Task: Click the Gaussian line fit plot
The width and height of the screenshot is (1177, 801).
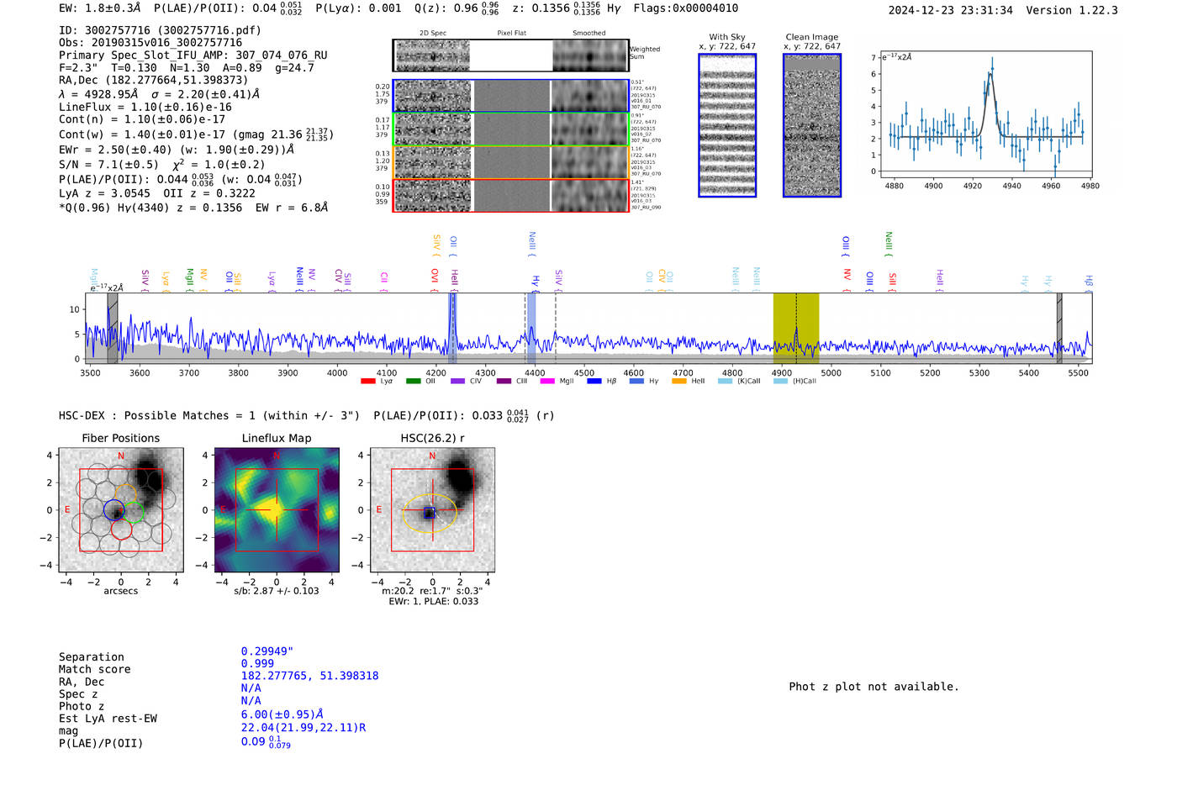Action: (x=985, y=115)
